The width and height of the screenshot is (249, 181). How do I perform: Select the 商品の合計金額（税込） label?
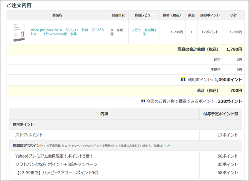[x=198, y=49]
